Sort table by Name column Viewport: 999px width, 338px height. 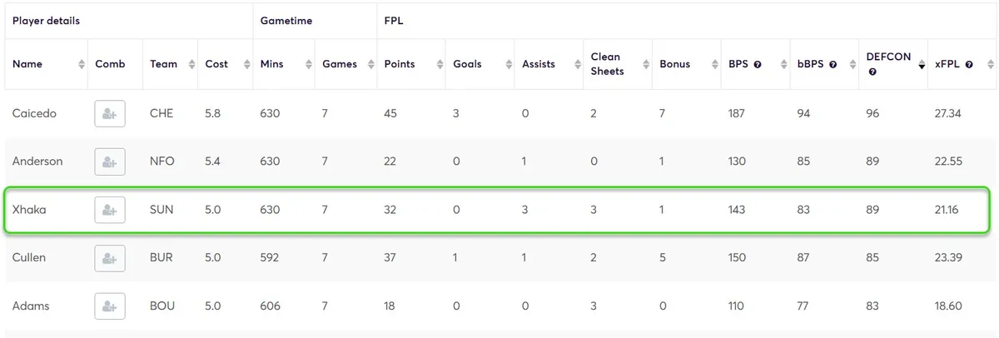click(27, 64)
